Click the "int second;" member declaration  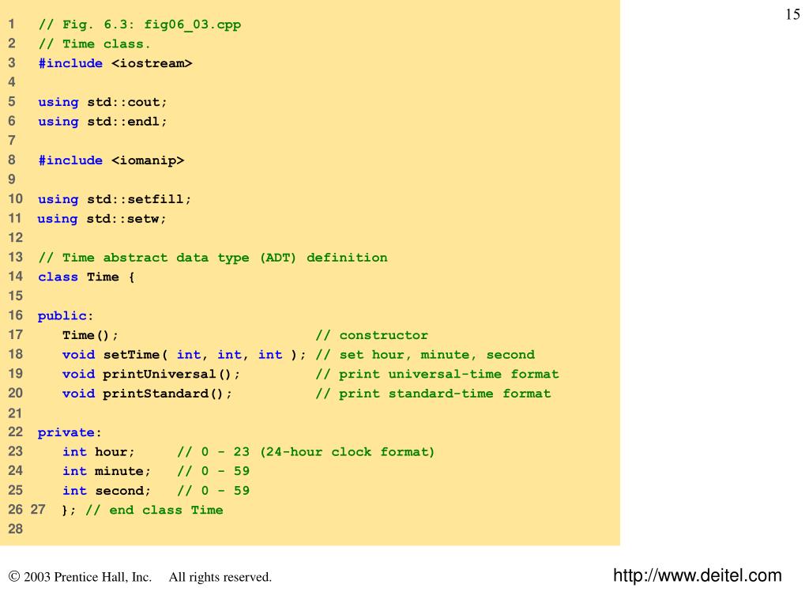(107, 491)
